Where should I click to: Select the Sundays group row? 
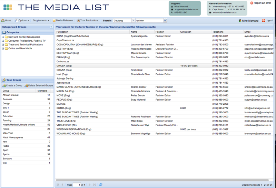(x=26, y=159)
